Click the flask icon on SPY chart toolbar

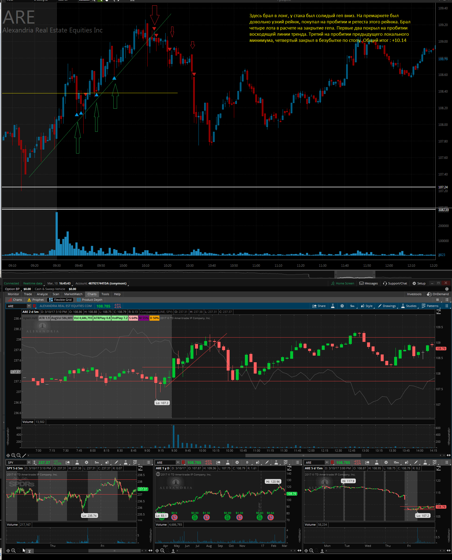77,463
